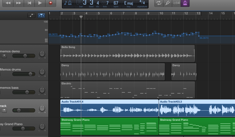The width and height of the screenshot is (235, 137).
Task: Jump to the beginning of the project
Action: point(29,3)
